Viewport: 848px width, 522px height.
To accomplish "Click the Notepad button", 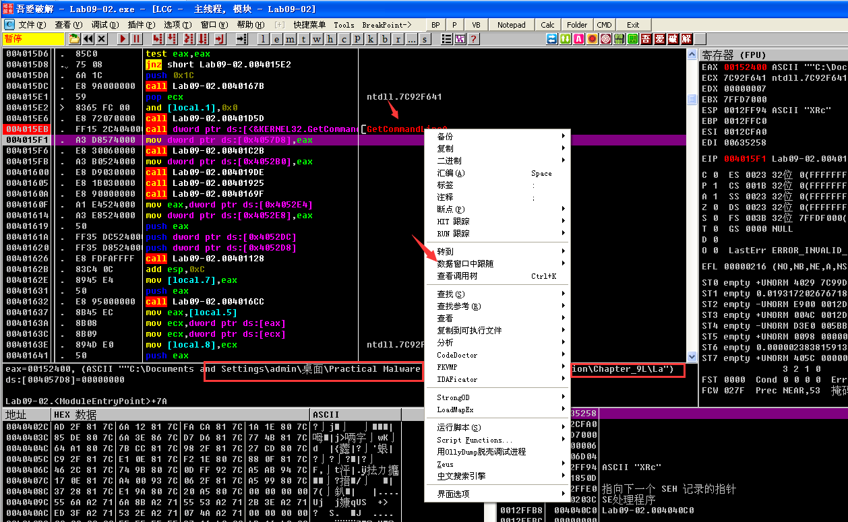I will point(511,25).
